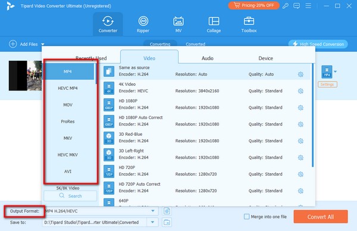The image size is (357, 231).
Task: Choose HEVC MKV in the format list
Action: [x=68, y=155]
